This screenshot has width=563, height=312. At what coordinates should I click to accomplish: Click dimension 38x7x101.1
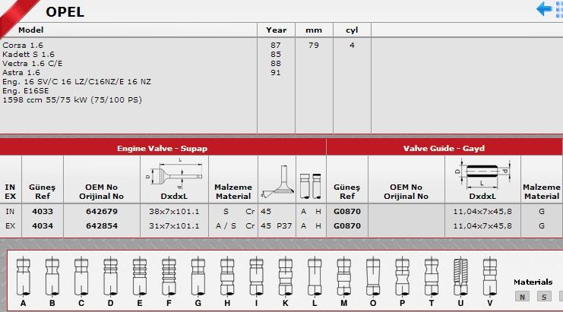174,212
